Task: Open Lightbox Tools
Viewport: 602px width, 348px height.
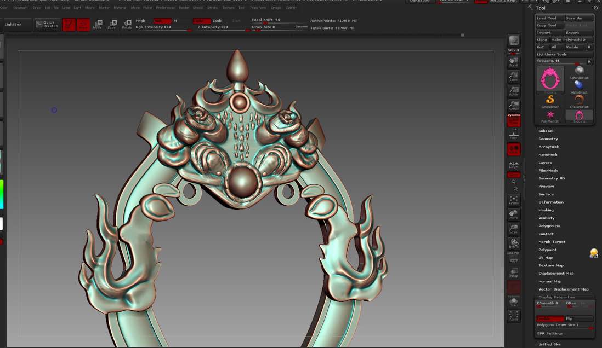Action: coord(564,54)
